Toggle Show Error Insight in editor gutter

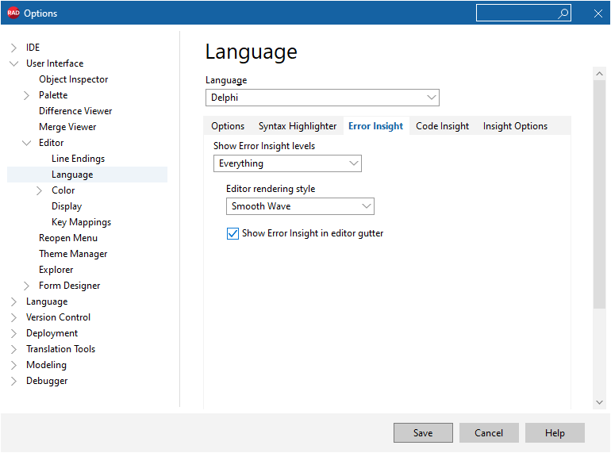coord(232,234)
